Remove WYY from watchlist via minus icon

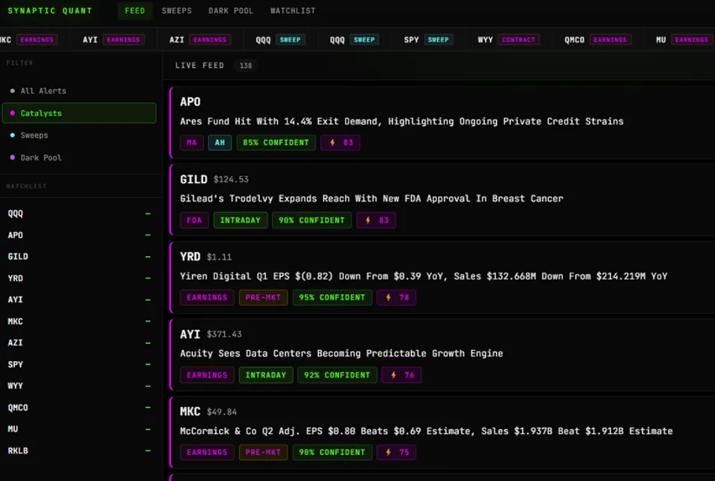tap(147, 386)
